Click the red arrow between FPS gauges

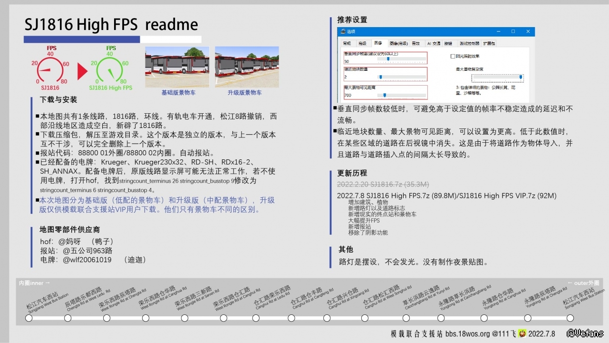82,71
